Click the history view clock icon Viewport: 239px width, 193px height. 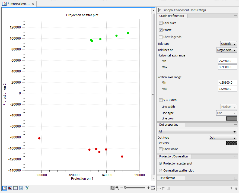pyautogui.click(x=21, y=188)
